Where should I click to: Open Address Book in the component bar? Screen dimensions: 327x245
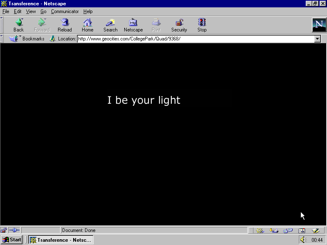coord(302,230)
